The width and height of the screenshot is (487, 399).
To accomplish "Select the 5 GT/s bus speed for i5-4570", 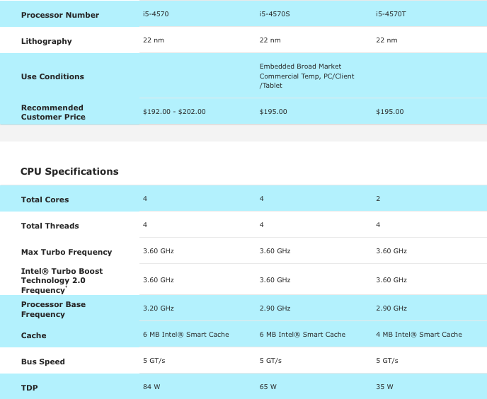I will (154, 361).
